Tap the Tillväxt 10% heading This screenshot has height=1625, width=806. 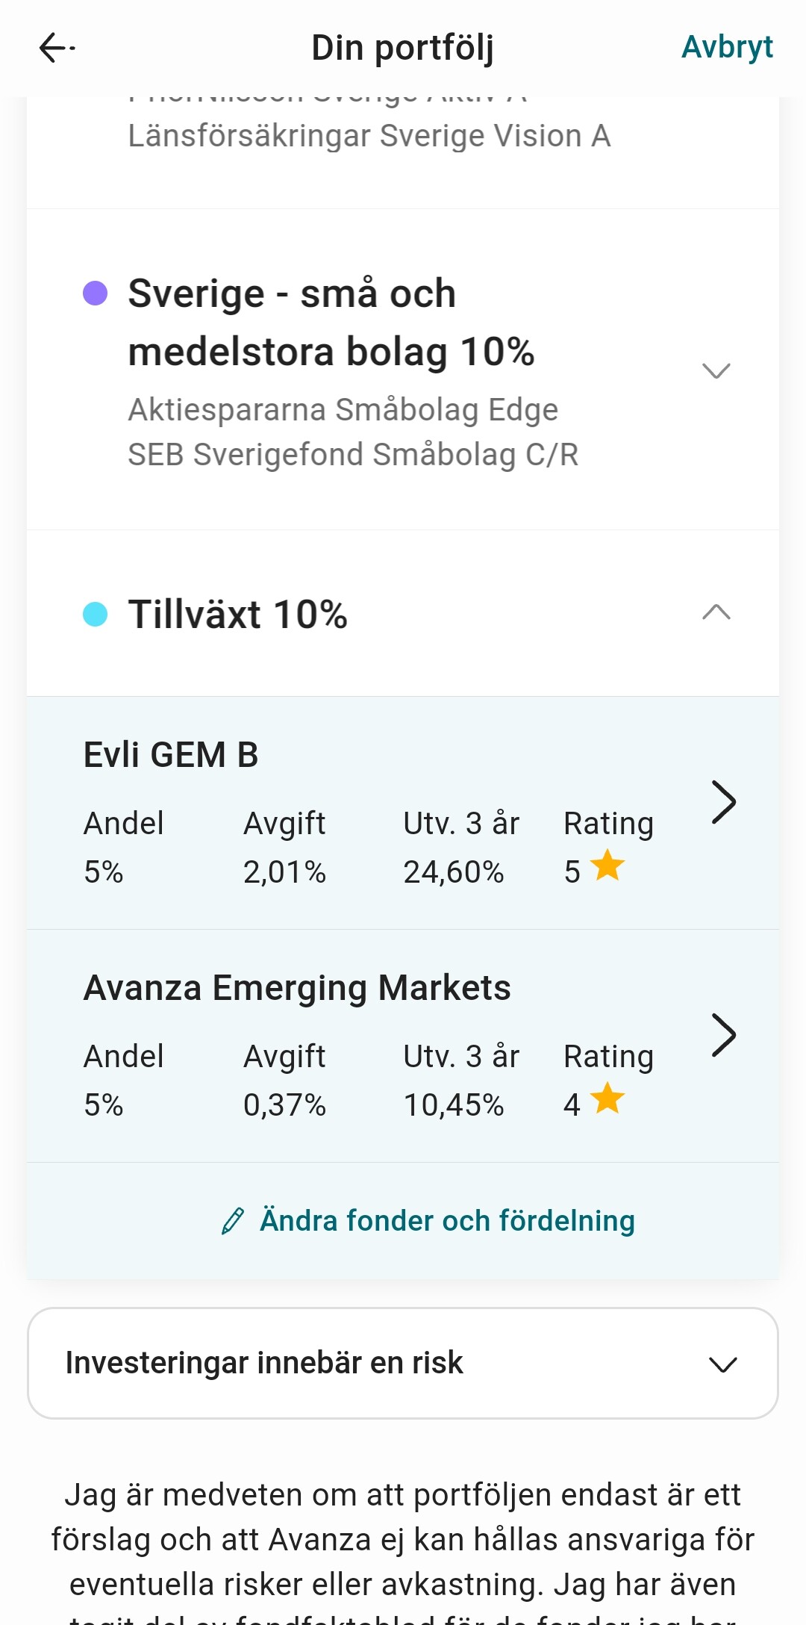[x=237, y=615]
